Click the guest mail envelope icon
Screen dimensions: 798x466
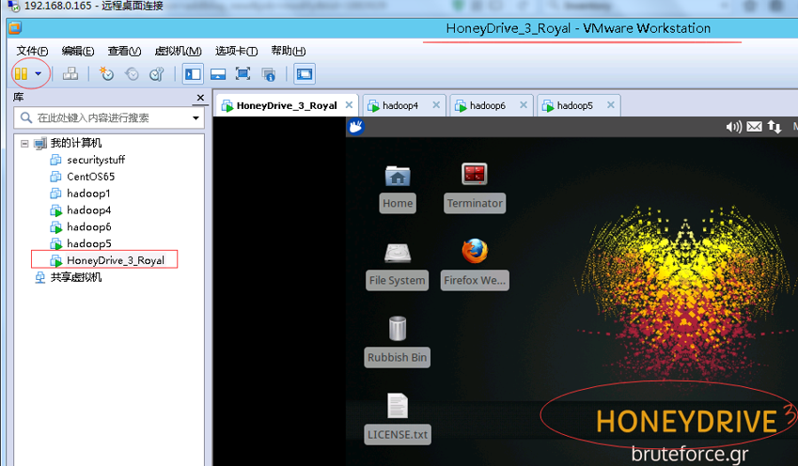pyautogui.click(x=754, y=127)
